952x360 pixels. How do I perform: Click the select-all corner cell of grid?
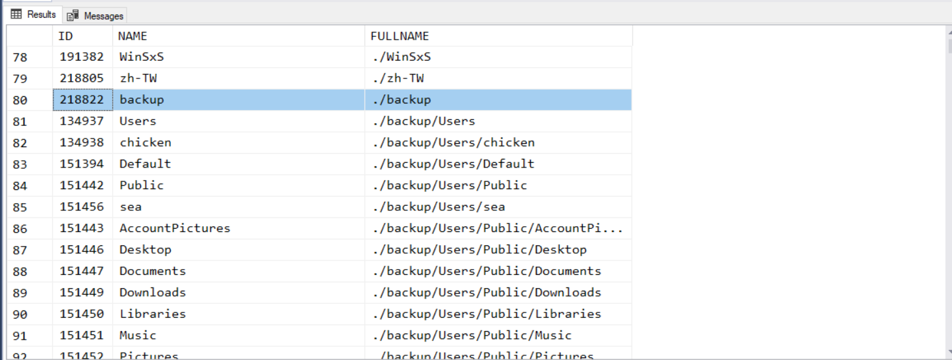[30, 36]
